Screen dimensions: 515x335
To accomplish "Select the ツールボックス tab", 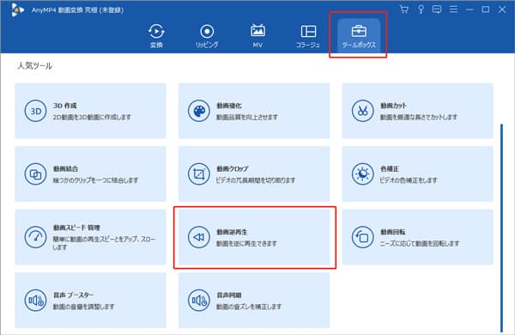I will [359, 36].
